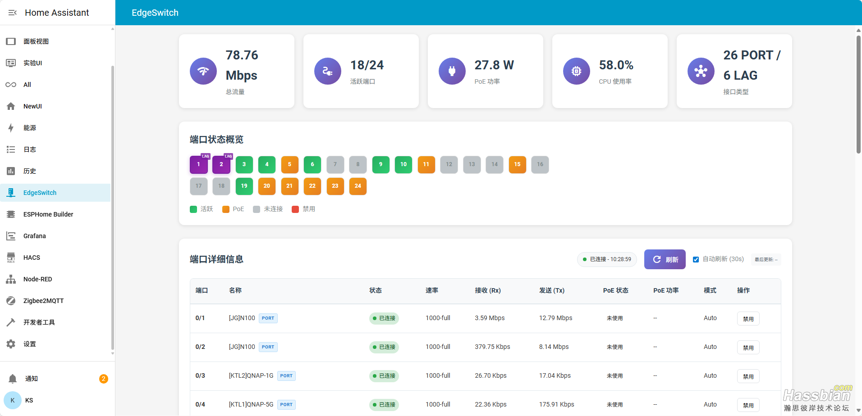The height and width of the screenshot is (416, 862).
Task: Click the main page vertical scrollbar
Action: pyautogui.click(x=858, y=95)
